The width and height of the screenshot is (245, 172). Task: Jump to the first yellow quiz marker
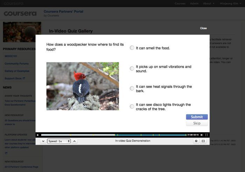70,135
